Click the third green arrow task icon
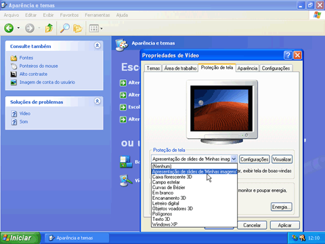Image resolution: width=325 pixels, height=244 pixels. (x=123, y=107)
